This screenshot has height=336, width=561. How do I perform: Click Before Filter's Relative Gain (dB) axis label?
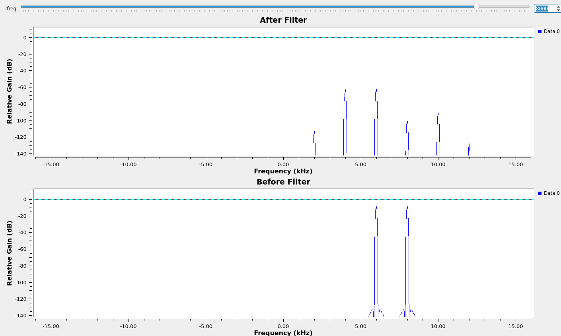(x=10, y=253)
